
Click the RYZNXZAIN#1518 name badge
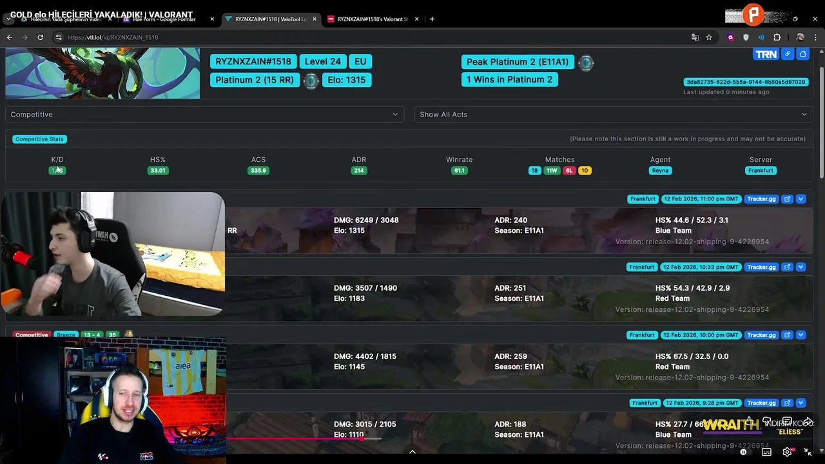click(253, 61)
